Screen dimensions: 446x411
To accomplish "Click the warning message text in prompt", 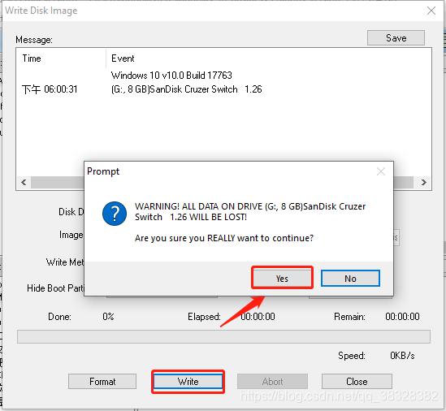I will point(250,212).
